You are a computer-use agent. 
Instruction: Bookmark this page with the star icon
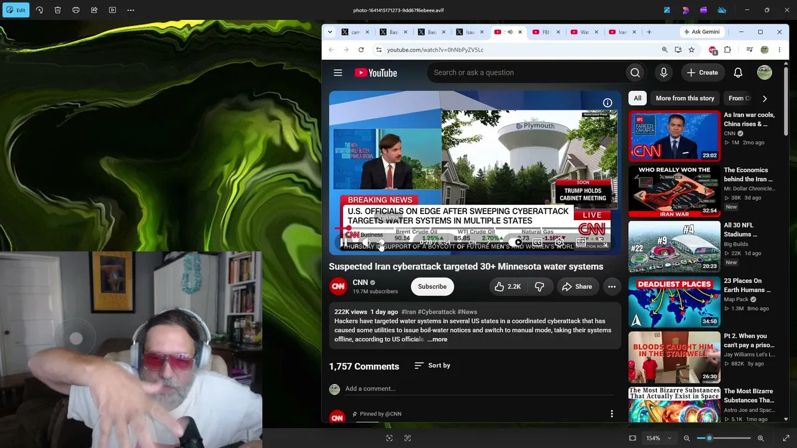pos(691,50)
